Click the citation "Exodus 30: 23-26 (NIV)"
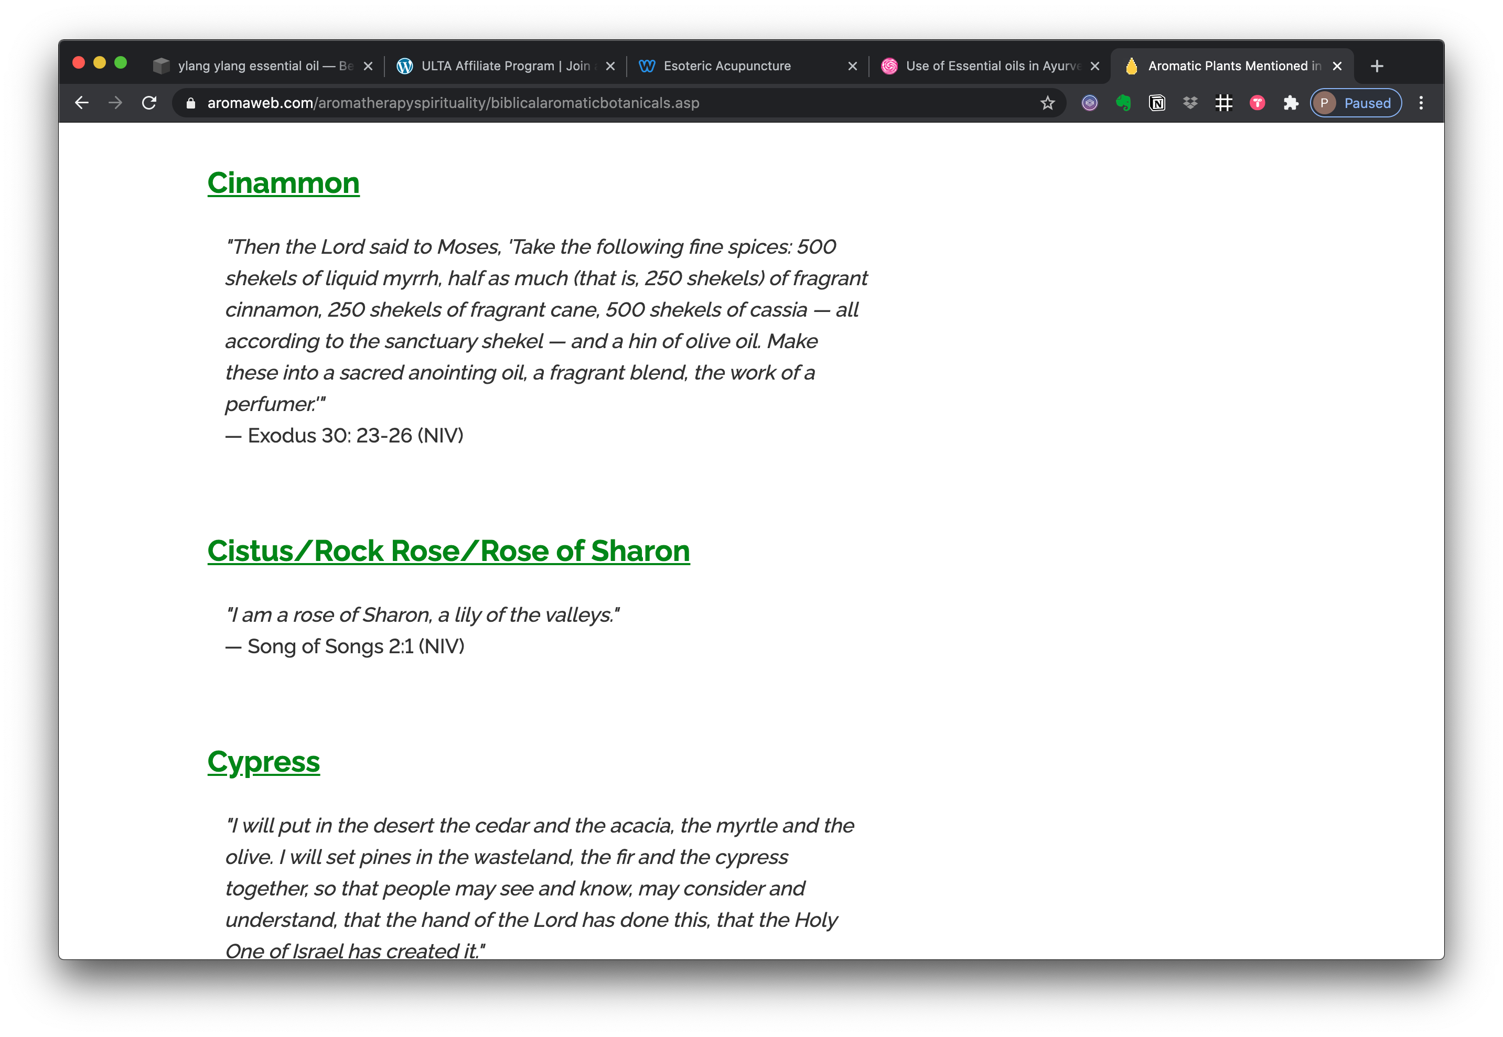Screen dimensions: 1503x1037 point(356,435)
